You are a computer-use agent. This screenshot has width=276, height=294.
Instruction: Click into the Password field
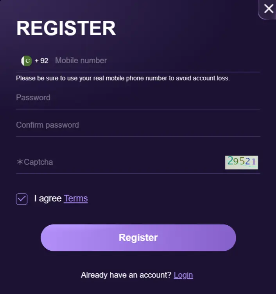pyautogui.click(x=137, y=98)
